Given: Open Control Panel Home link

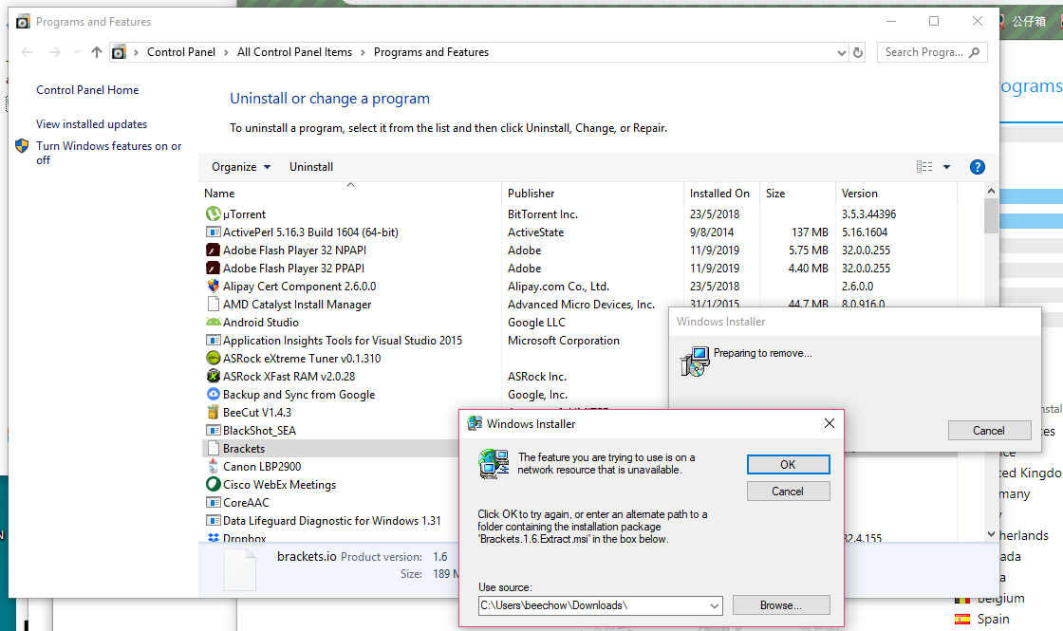Looking at the screenshot, I should click(87, 90).
